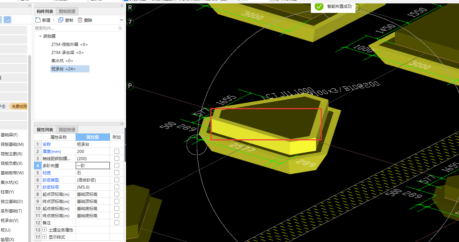The image size is (459, 242).
Task: Select ZTM-承台梁 <0> tree item
Action: pyautogui.click(x=67, y=52)
